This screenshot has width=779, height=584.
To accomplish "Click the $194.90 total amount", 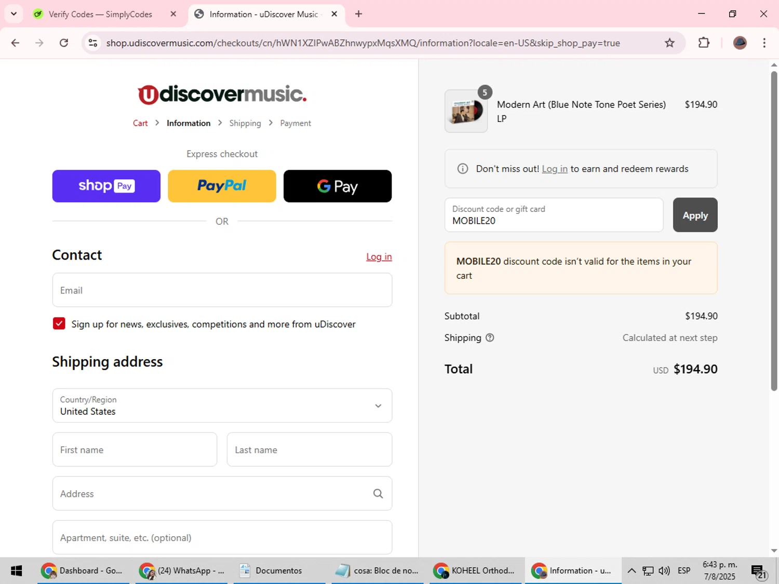I will 695,369.
